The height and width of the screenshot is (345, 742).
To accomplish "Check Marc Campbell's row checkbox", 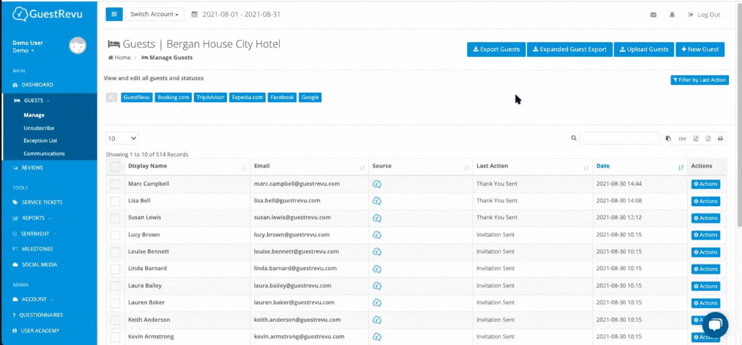I will coord(115,184).
